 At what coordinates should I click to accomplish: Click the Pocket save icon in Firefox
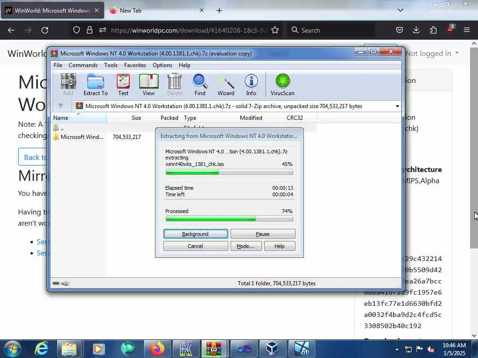[x=400, y=30]
